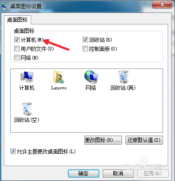Select the 回收站(满) full bin icon
Viewport: 175px width, 181px height.
tap(123, 81)
